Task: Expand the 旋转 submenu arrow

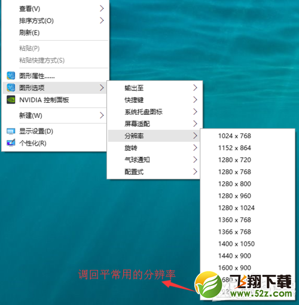Action: tap(195, 148)
